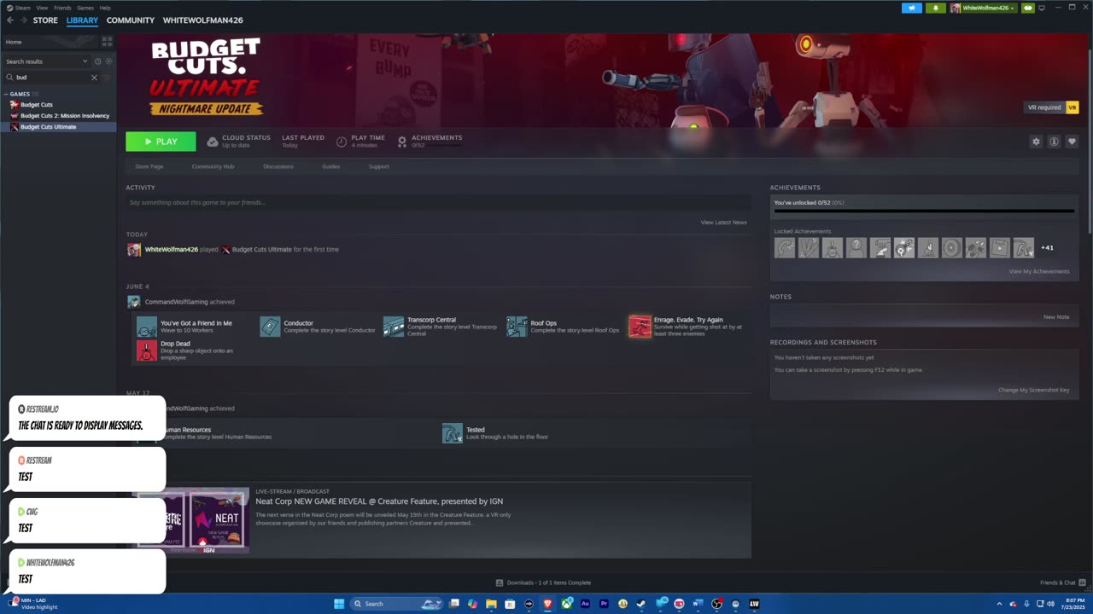1093x614 pixels.
Task: Open the game's Store Page link
Action: pos(149,166)
